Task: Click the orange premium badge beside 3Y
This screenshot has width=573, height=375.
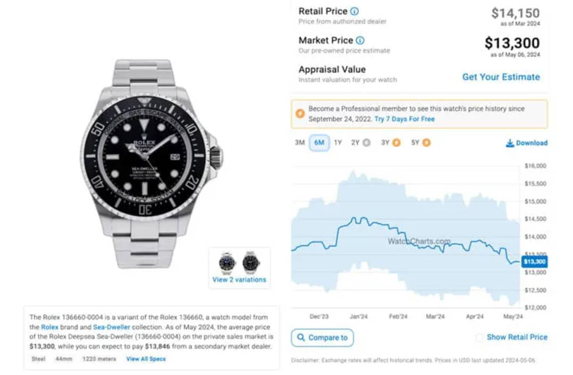Action: coord(397,143)
